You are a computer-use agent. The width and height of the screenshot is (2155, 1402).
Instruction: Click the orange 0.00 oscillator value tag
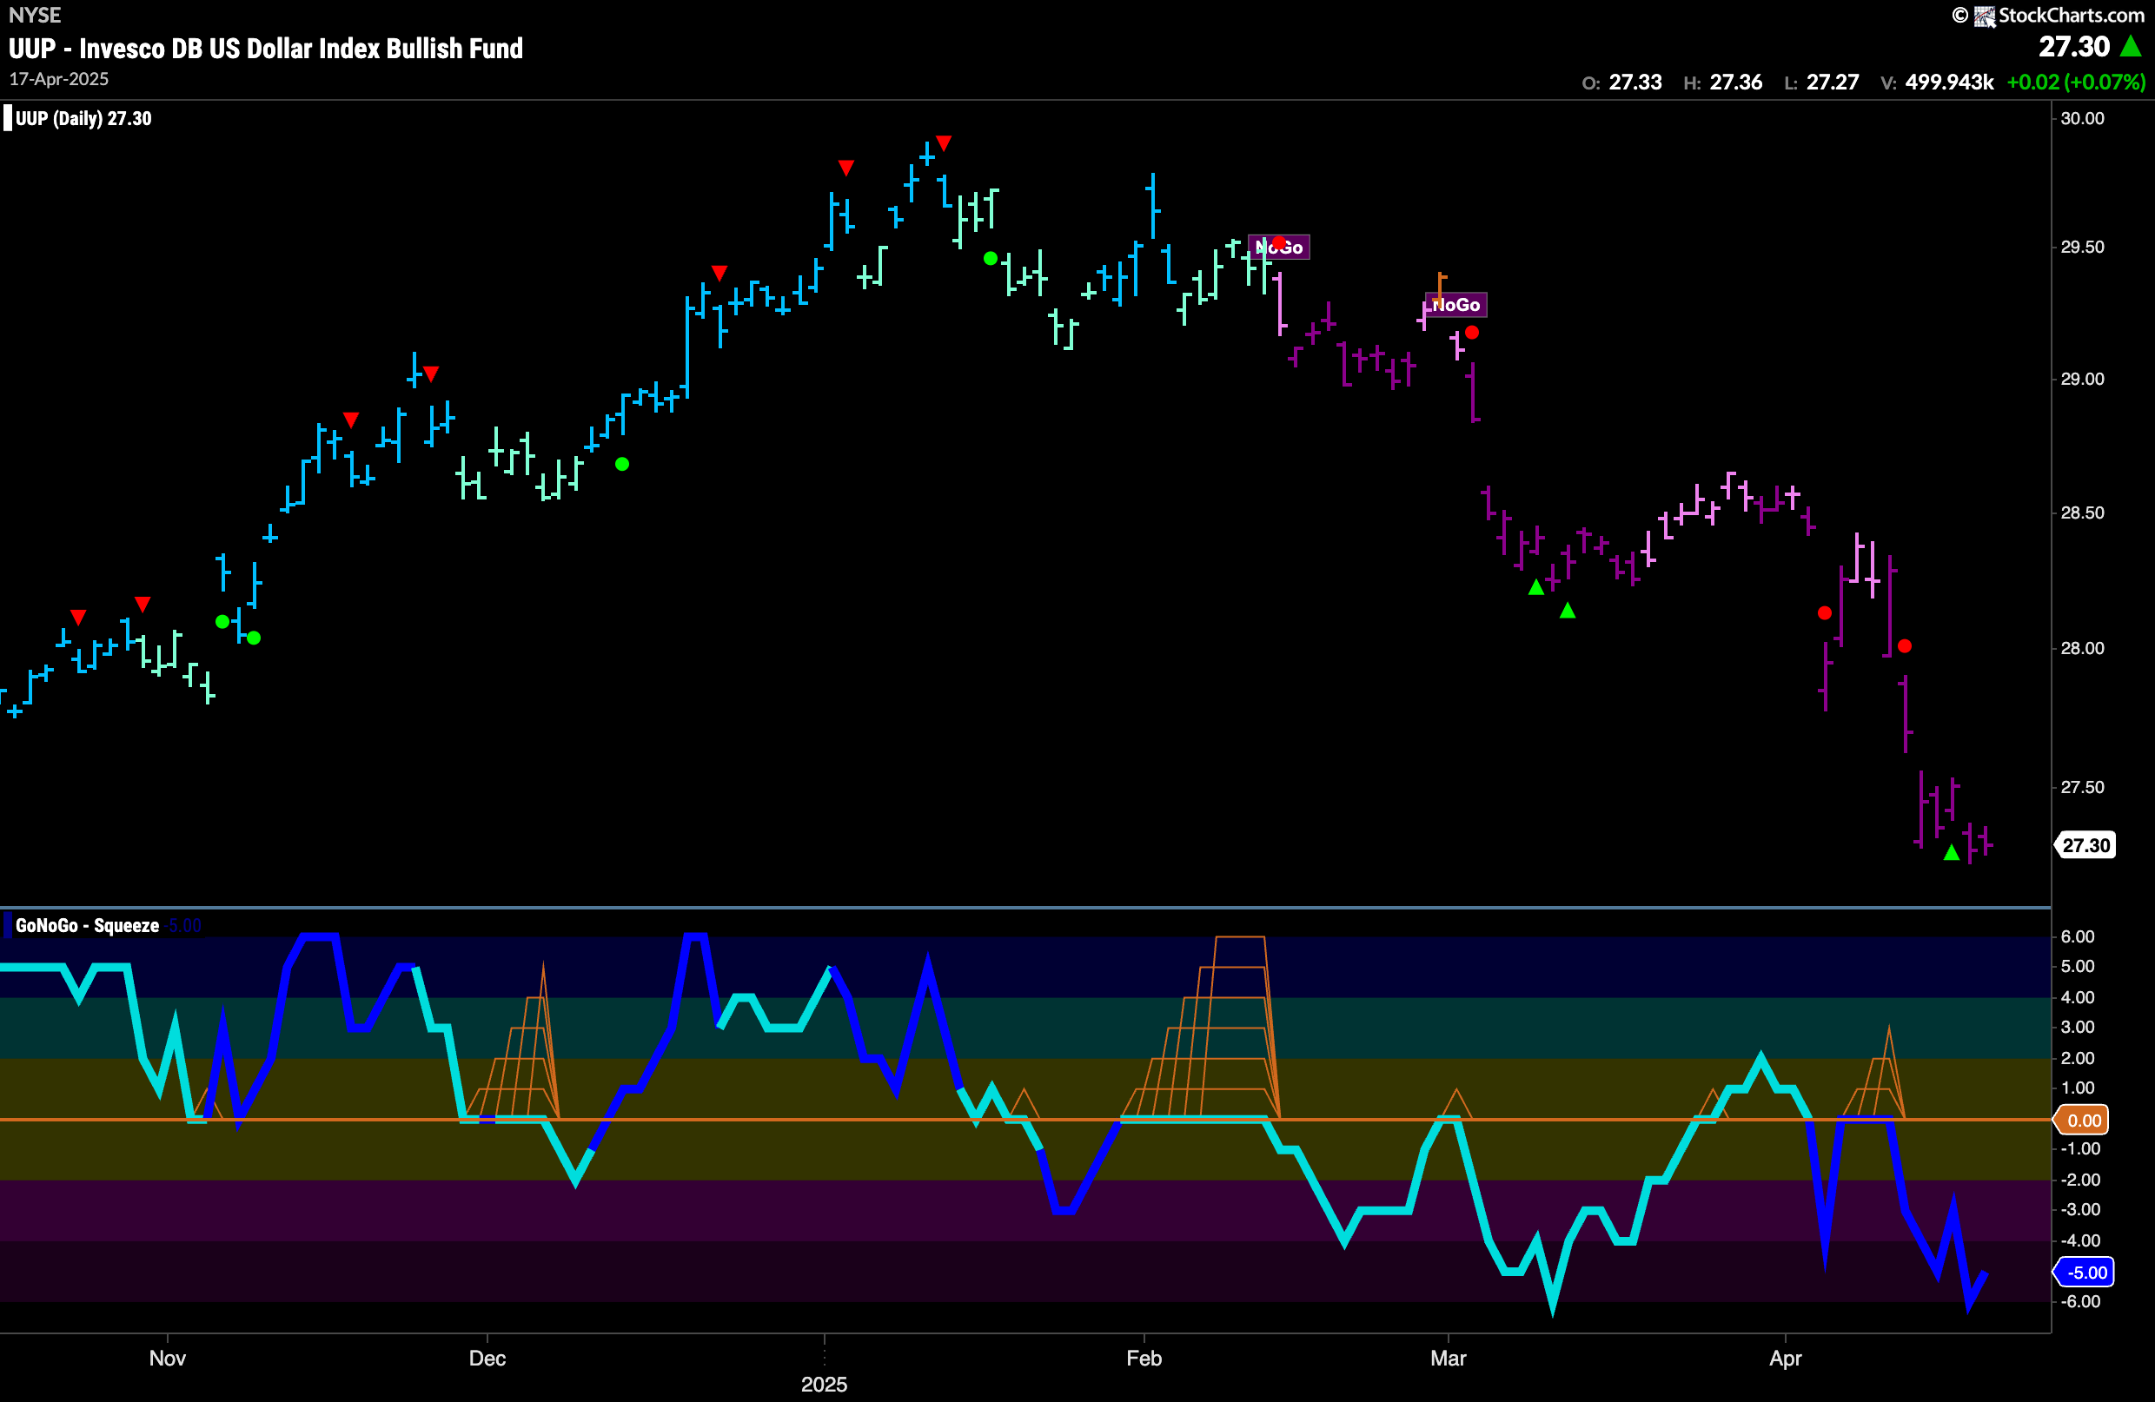click(2084, 1121)
